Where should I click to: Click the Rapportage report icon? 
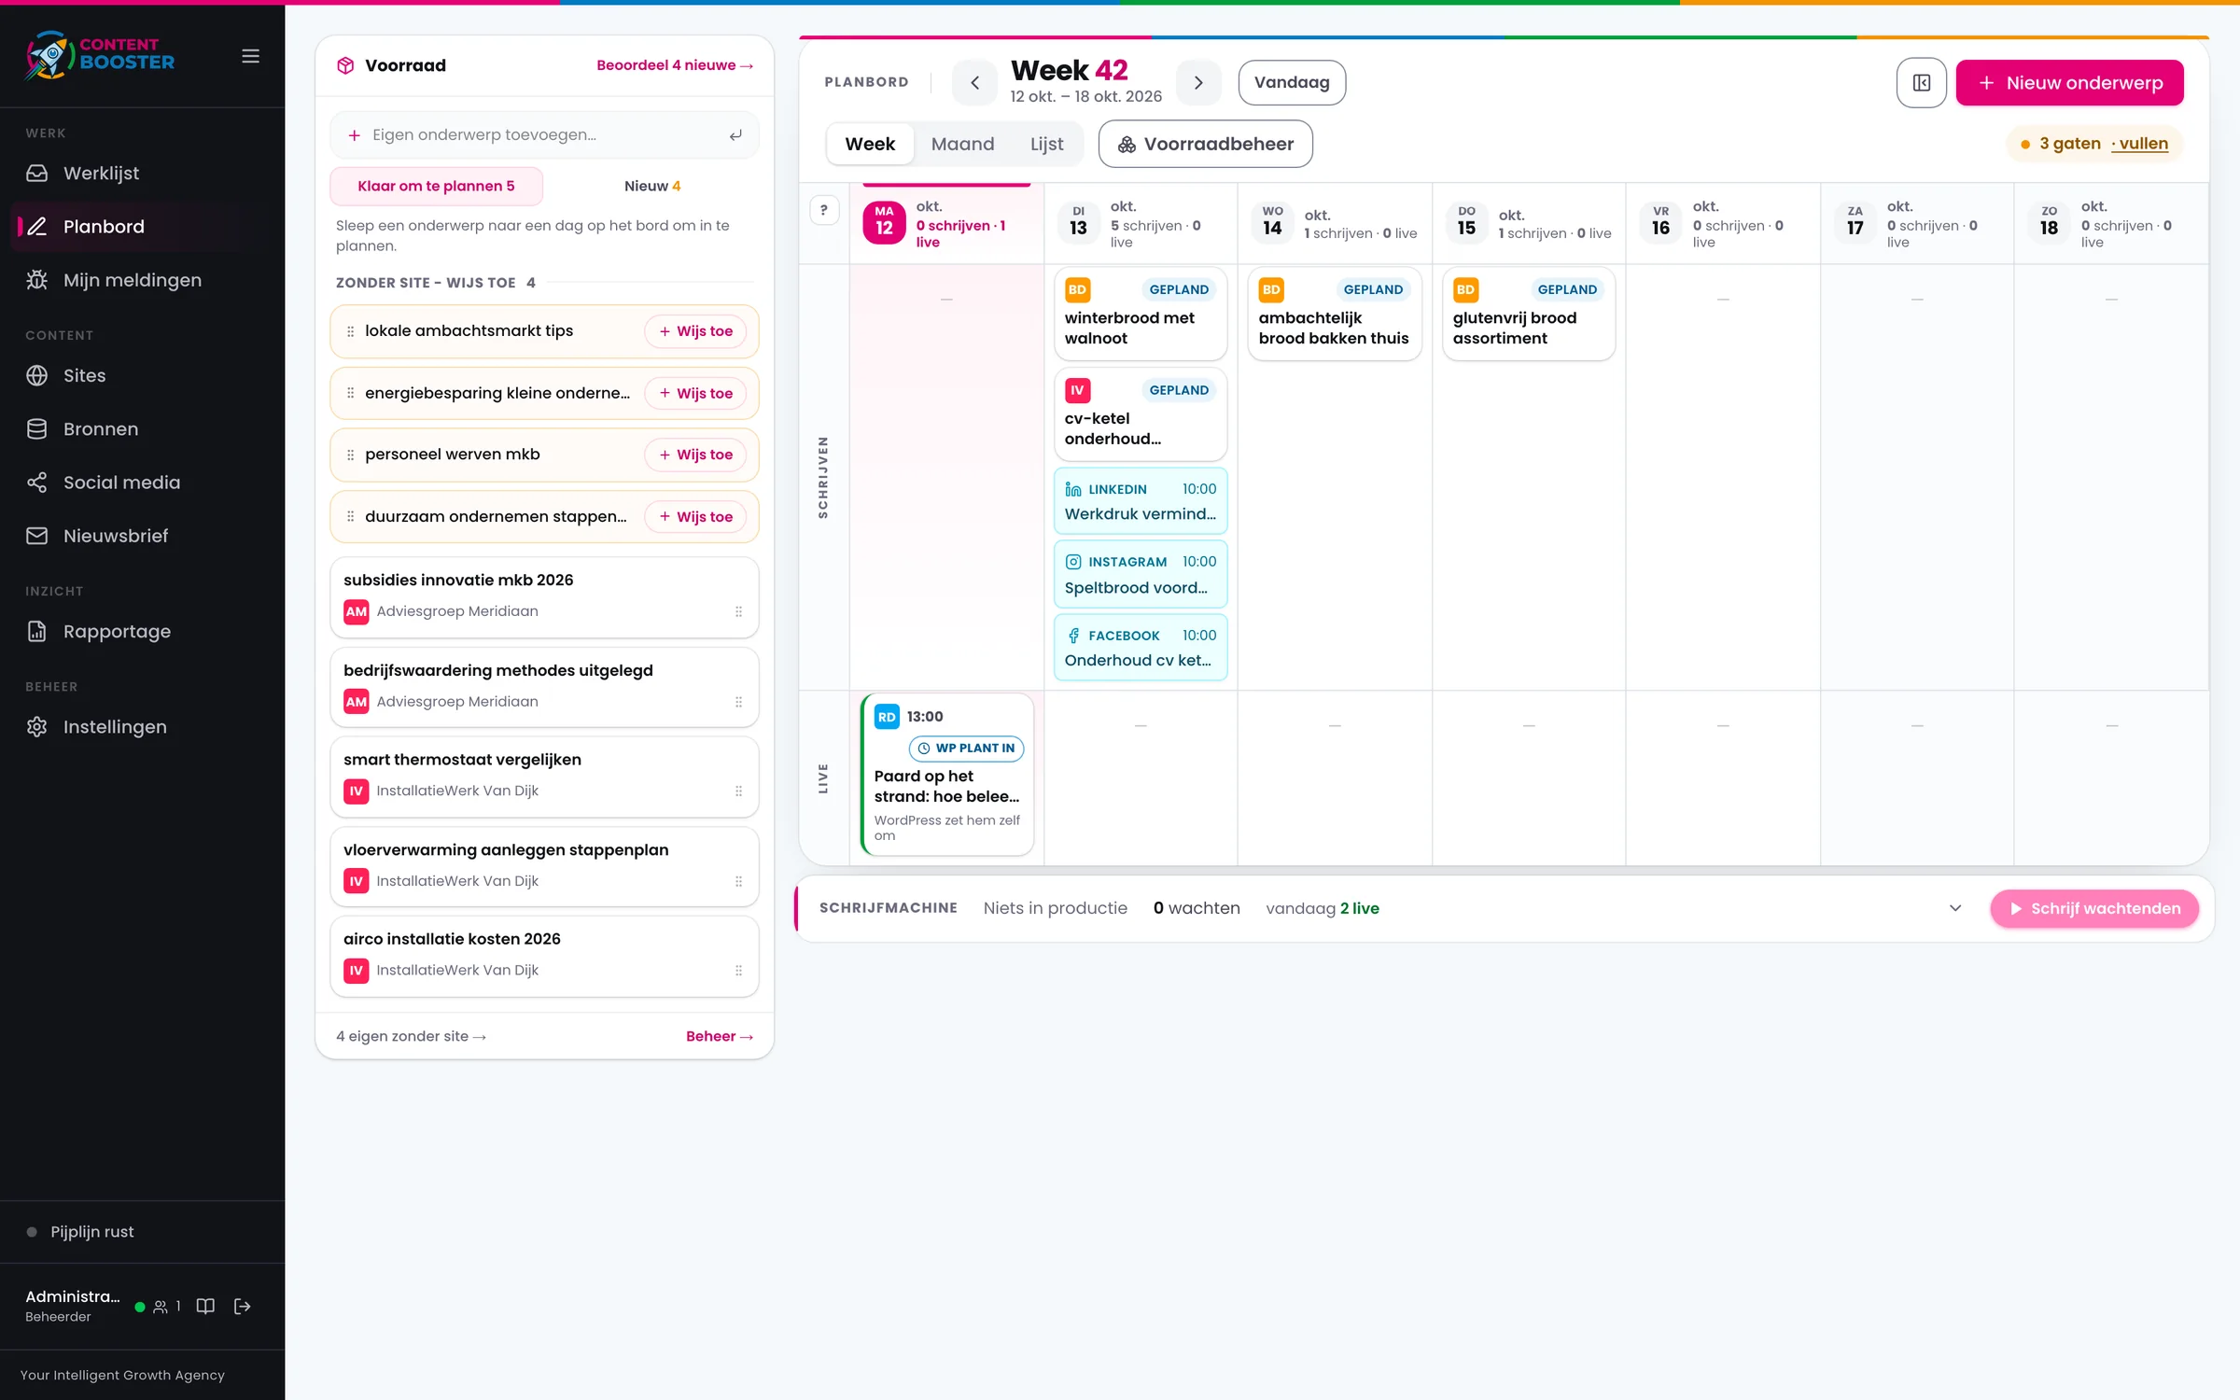tap(36, 631)
